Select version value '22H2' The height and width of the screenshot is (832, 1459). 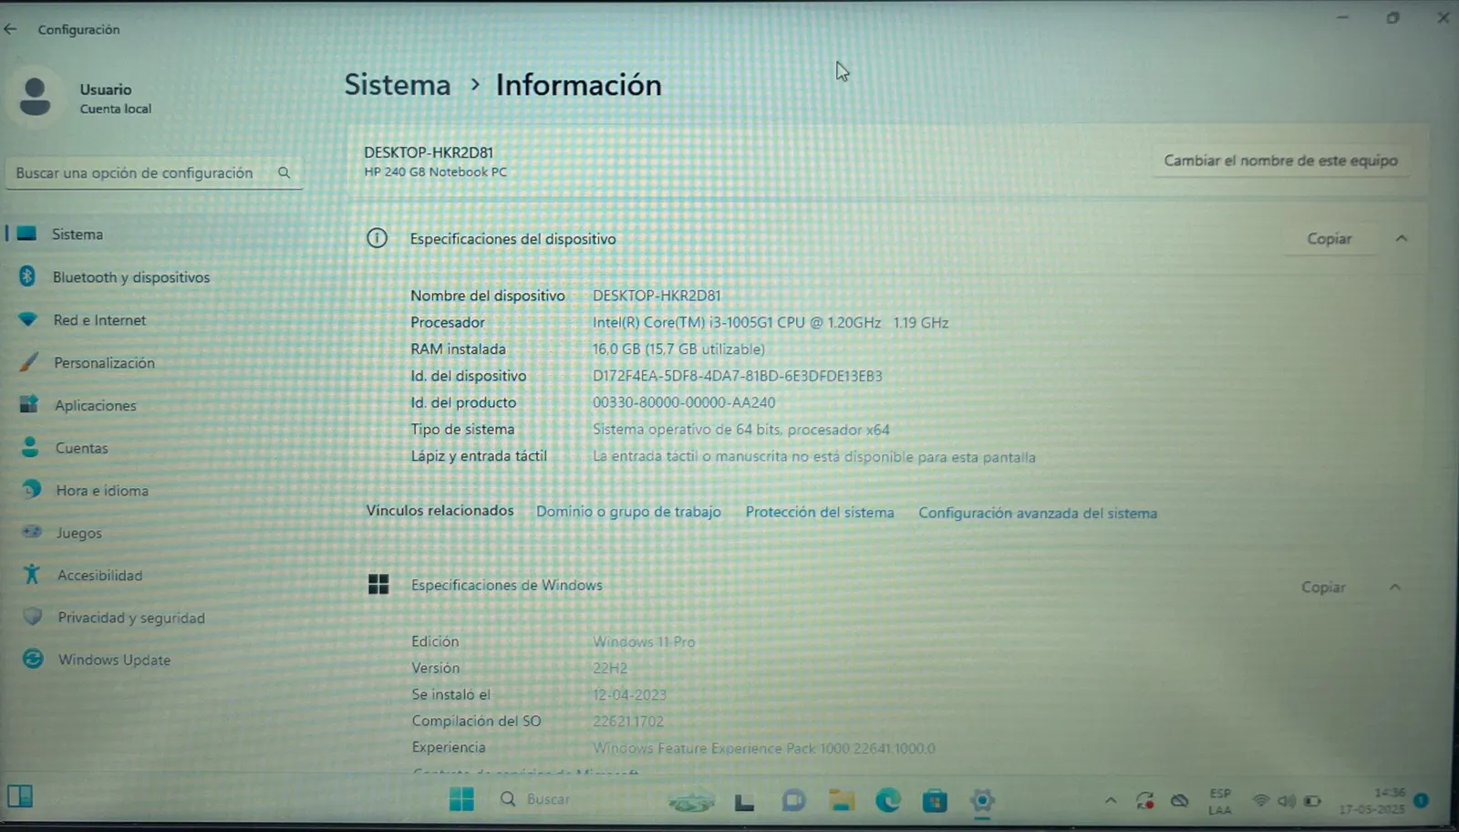click(610, 669)
